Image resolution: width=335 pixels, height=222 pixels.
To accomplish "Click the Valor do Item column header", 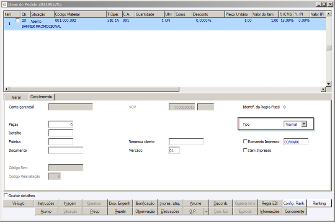I will click(265, 14).
